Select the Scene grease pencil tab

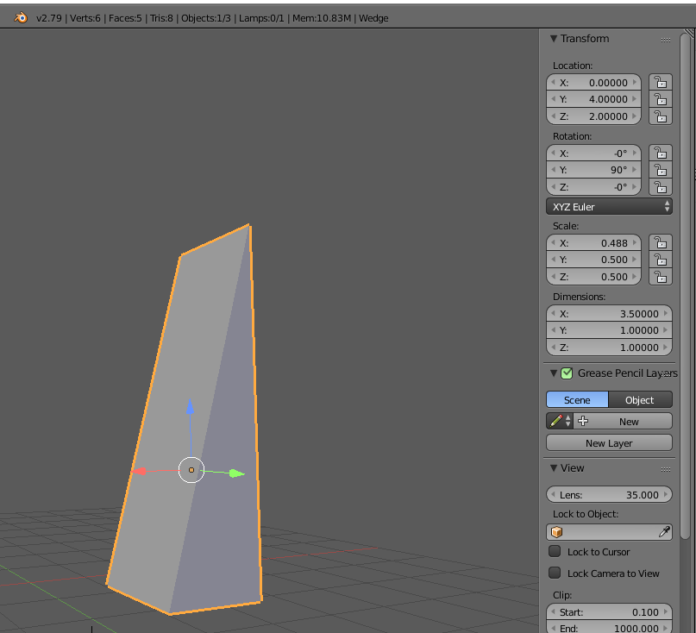(x=577, y=400)
